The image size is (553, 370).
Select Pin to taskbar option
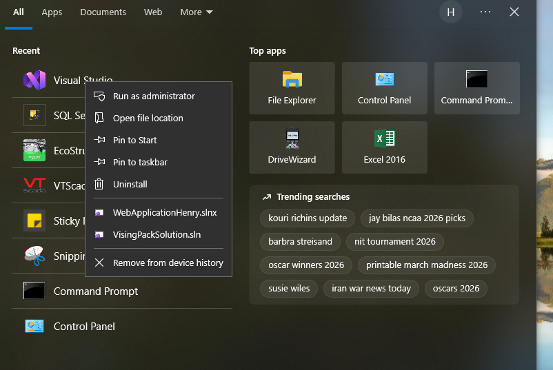coord(140,163)
